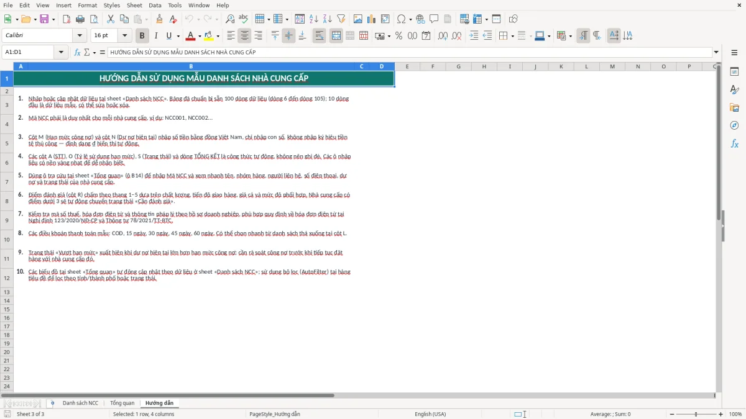Click the English (USA) language status

pos(430,414)
